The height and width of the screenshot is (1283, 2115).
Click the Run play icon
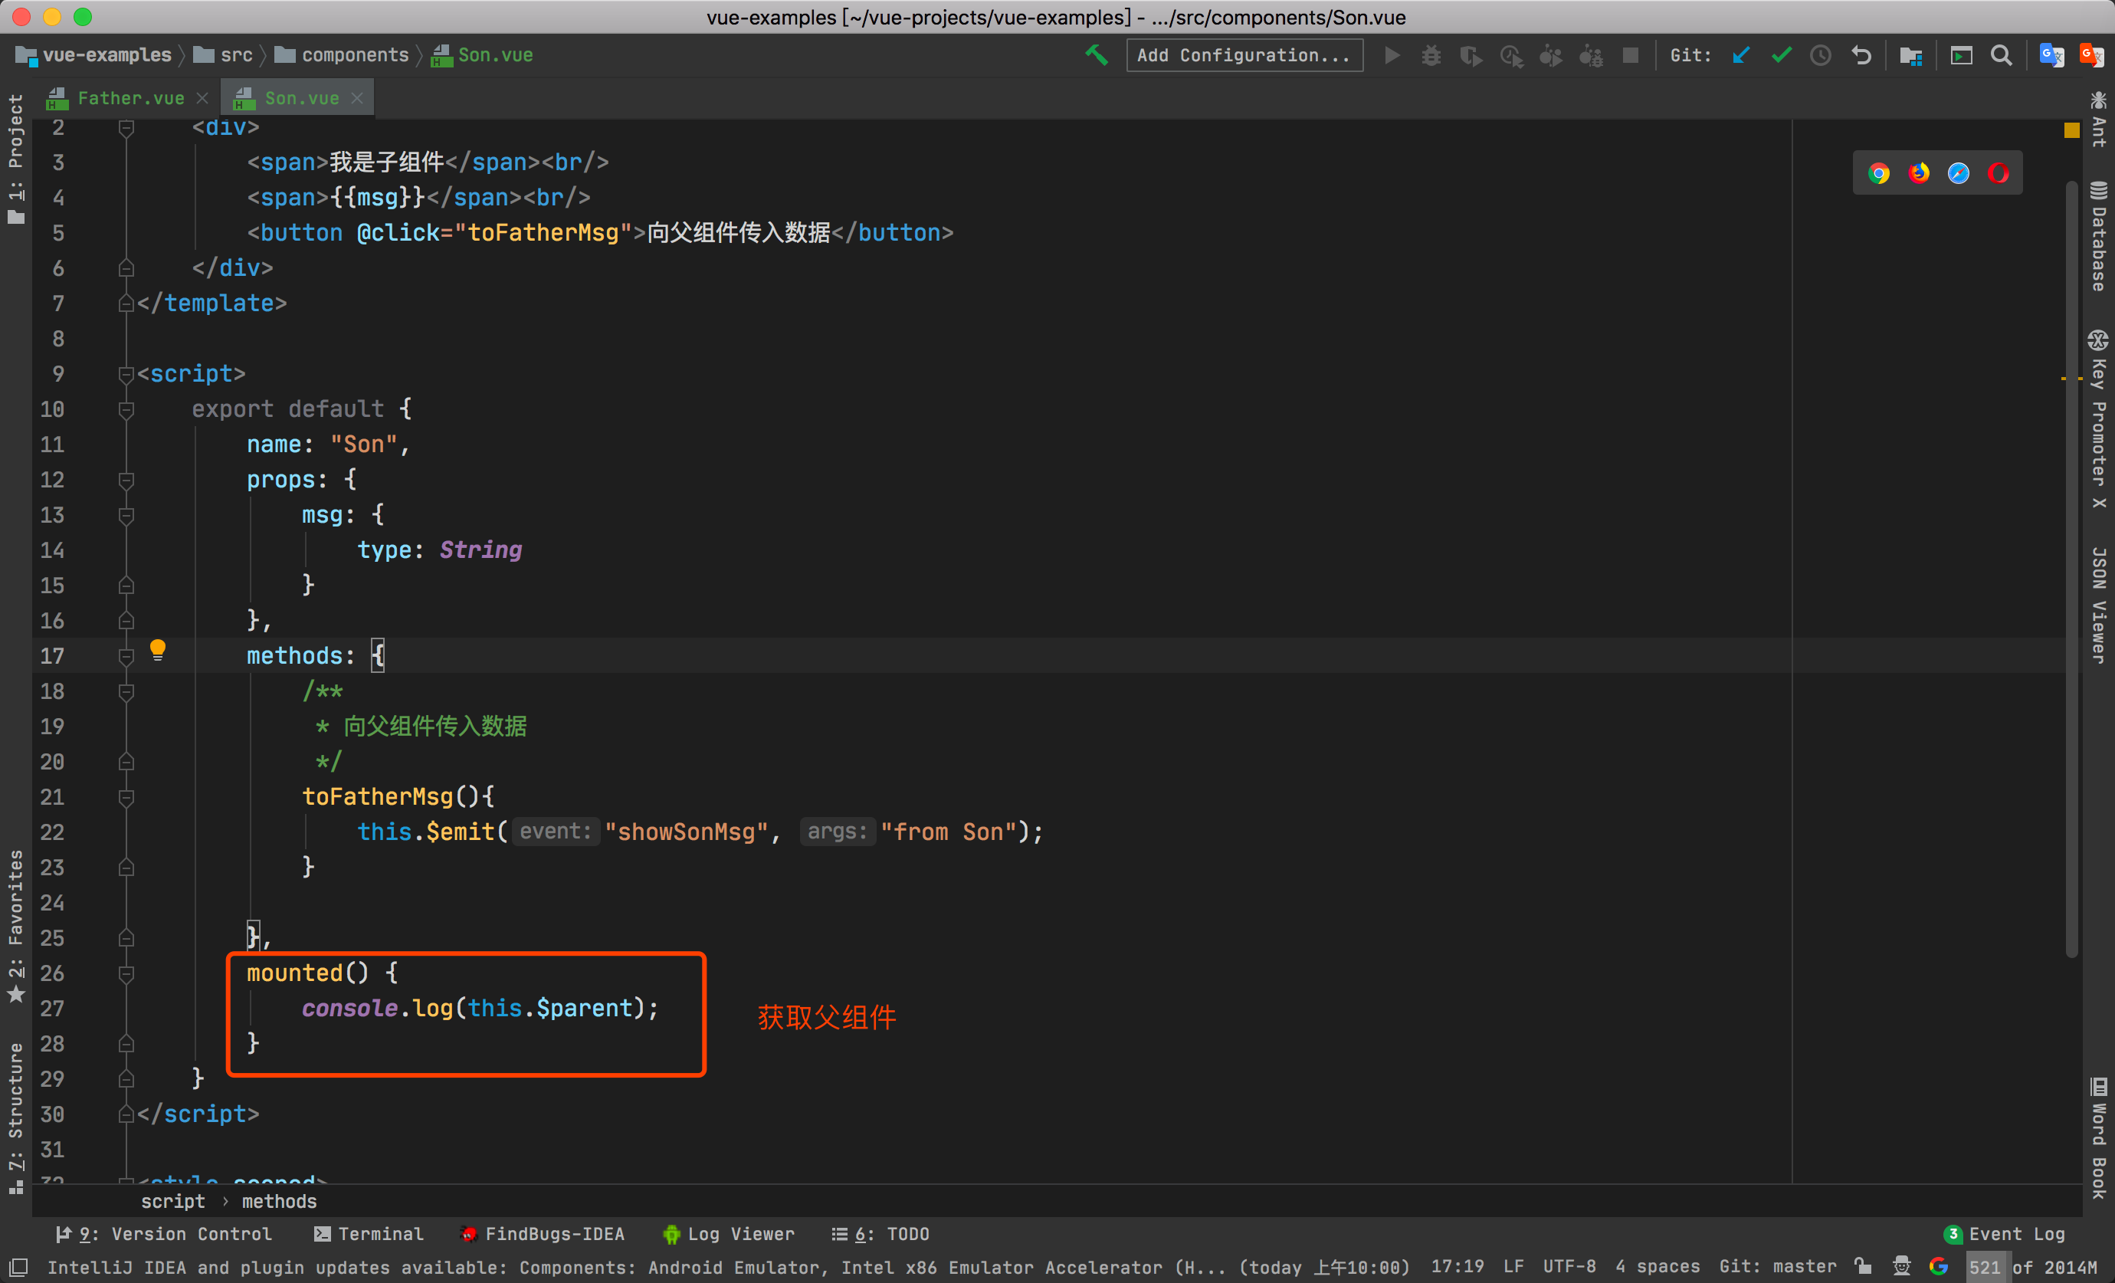coord(1392,56)
